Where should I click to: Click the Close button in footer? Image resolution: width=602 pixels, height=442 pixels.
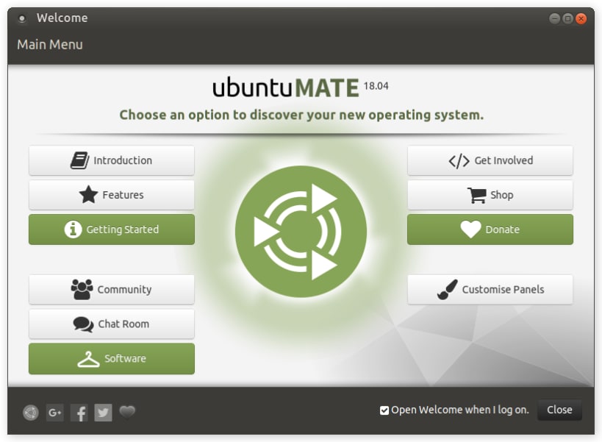559,410
